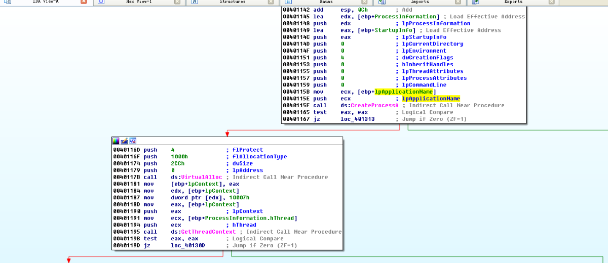Switch to the Hex View-1 tab
The height and width of the screenshot is (263, 608).
[138, 2]
